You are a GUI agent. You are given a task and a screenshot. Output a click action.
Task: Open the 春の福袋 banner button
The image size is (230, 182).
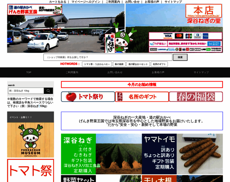coord(196,96)
